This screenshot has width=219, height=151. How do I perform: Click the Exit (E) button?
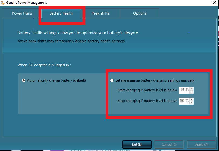click(137, 145)
